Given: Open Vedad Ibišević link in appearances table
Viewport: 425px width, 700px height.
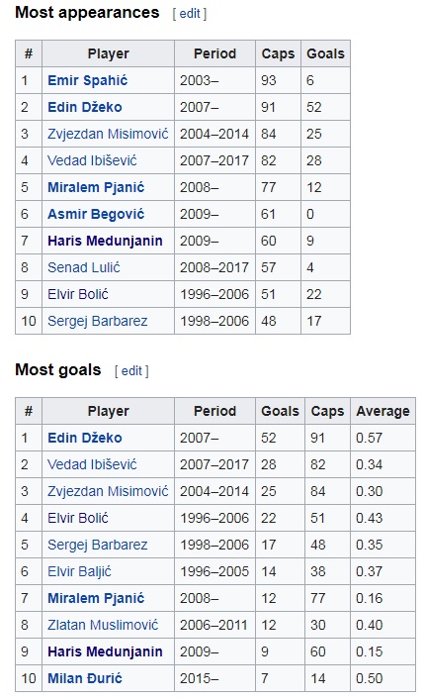Looking at the screenshot, I should (x=92, y=160).
